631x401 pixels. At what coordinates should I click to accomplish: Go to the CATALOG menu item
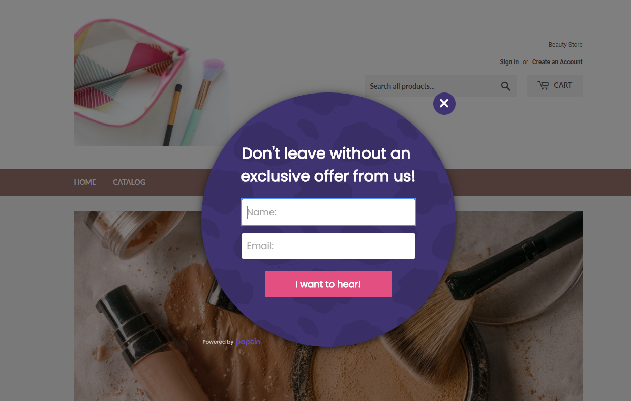point(129,182)
